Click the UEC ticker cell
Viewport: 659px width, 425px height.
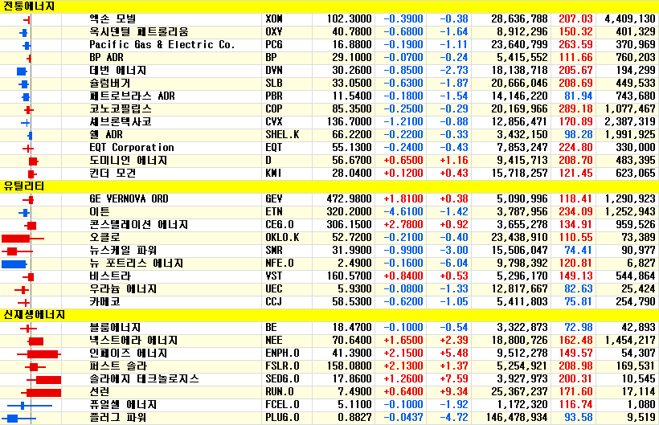(273, 289)
